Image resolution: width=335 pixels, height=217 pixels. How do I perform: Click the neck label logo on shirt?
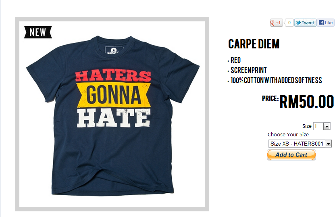(114, 50)
